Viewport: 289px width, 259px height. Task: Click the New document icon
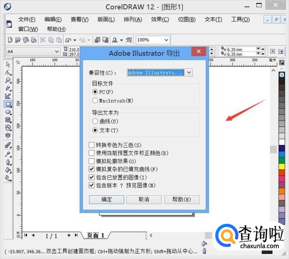(10, 40)
